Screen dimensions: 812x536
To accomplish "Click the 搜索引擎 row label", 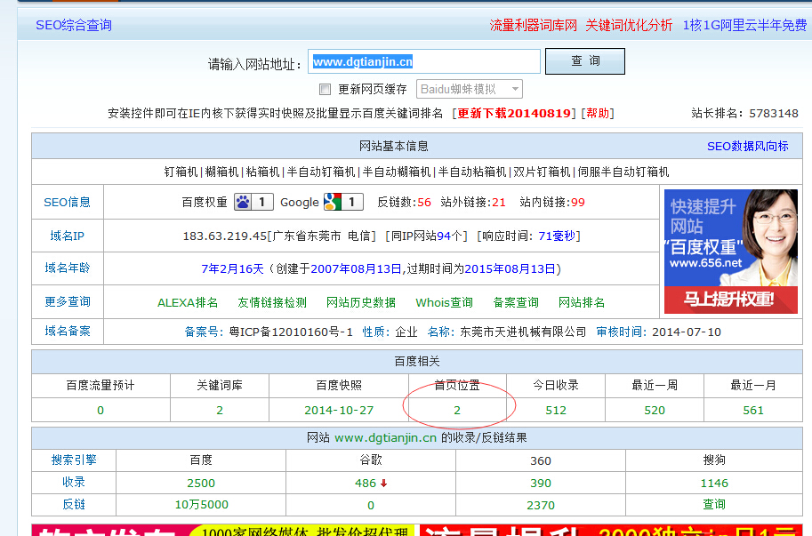I will [74, 460].
